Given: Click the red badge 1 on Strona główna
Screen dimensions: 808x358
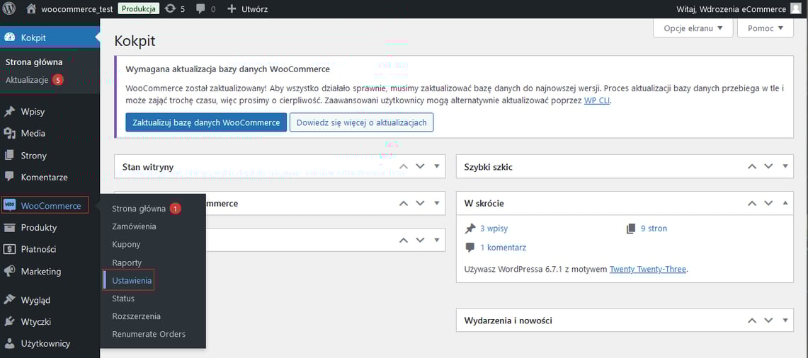Looking at the screenshot, I should tap(175, 209).
